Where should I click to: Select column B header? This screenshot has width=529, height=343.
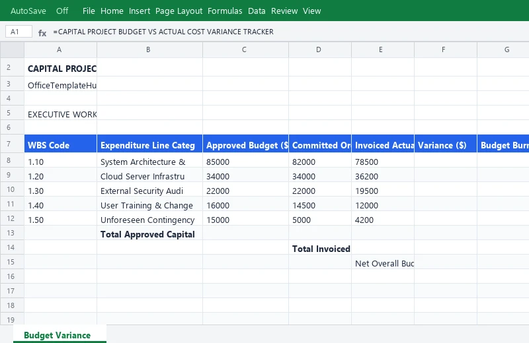(x=150, y=49)
